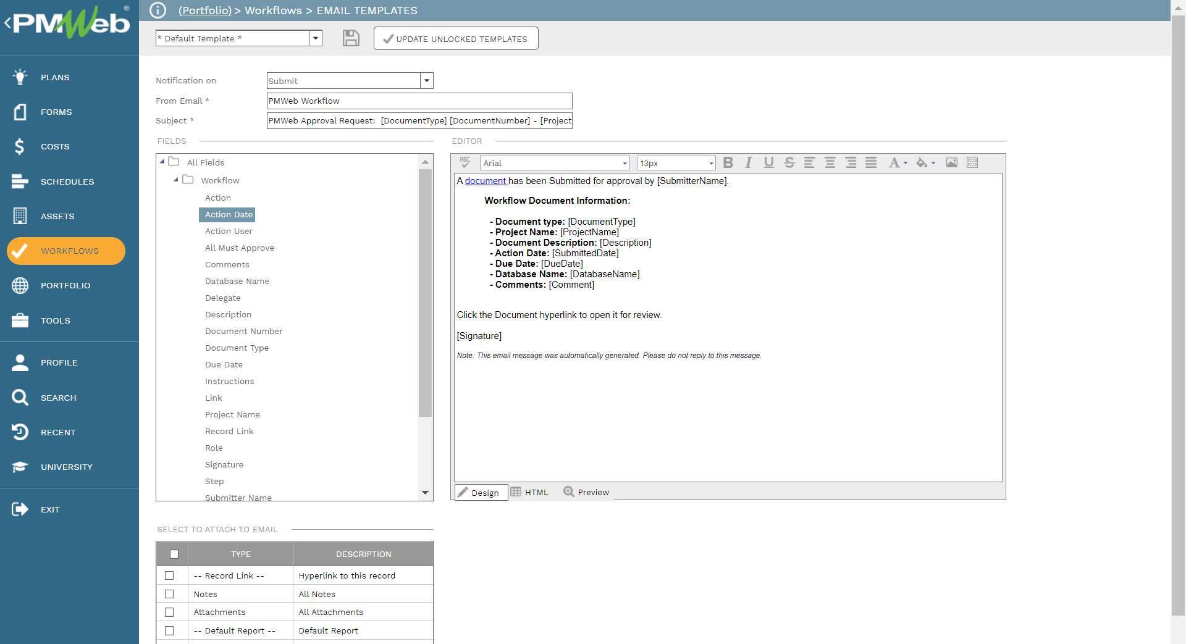Run spell check in the editor
Viewport: 1186px width, 644px height.
[x=465, y=162]
